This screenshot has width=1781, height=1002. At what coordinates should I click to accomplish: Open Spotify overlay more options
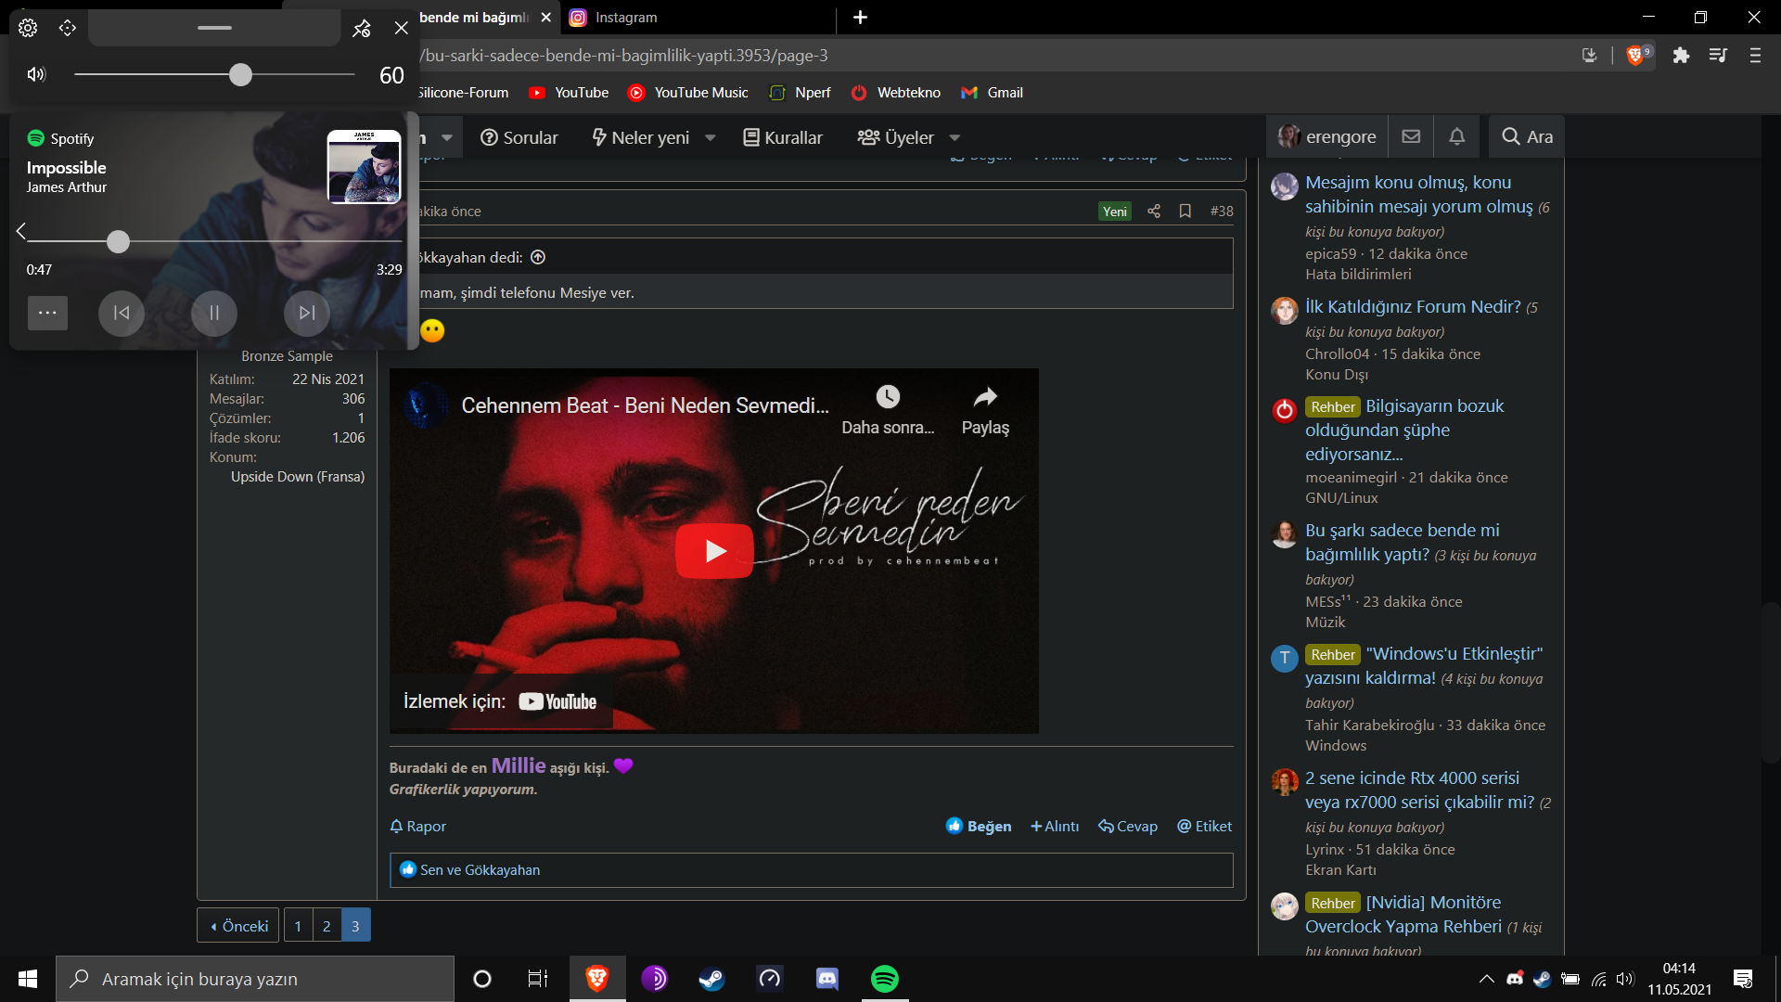click(x=47, y=313)
